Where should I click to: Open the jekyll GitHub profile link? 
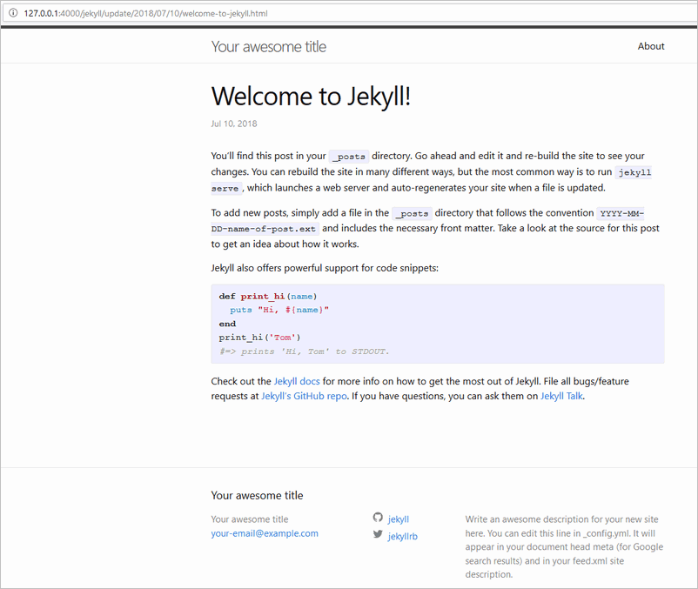[400, 518]
